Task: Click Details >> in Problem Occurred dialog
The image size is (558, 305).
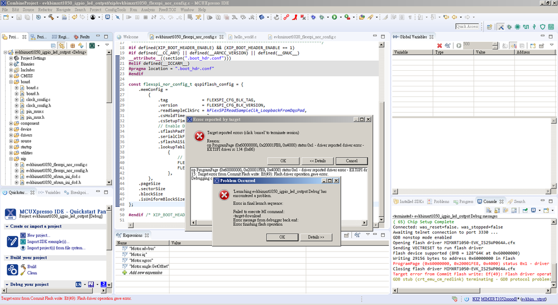Action: 316,237
